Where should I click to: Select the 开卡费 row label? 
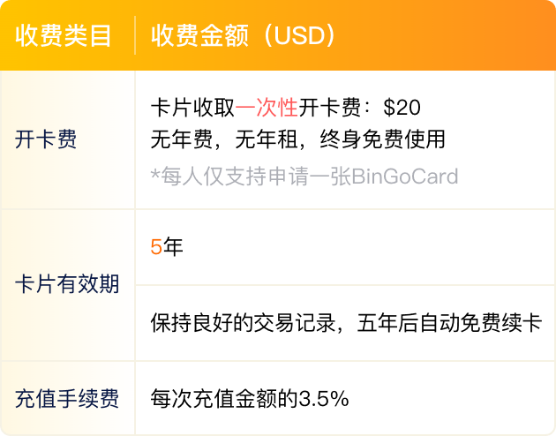tap(45, 139)
